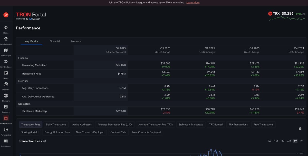Select the Daily Transactions chart button
Screen dimensions: 308x156
point(56,125)
